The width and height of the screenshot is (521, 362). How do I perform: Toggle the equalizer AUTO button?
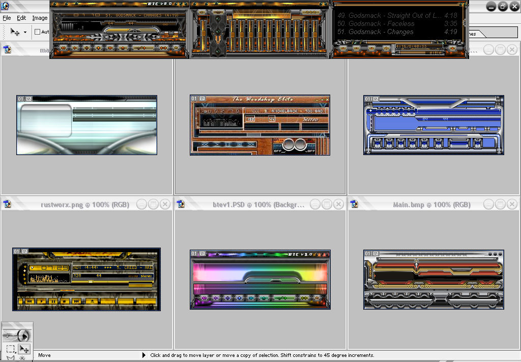point(218,12)
